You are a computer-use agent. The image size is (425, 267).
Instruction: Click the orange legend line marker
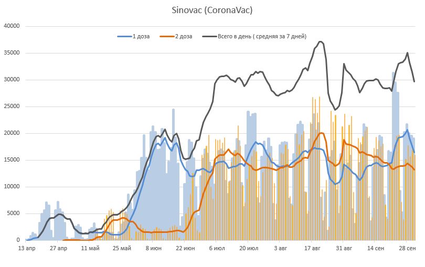pos(167,36)
